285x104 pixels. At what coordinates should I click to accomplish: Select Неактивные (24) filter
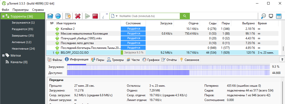[x=23, y=49]
